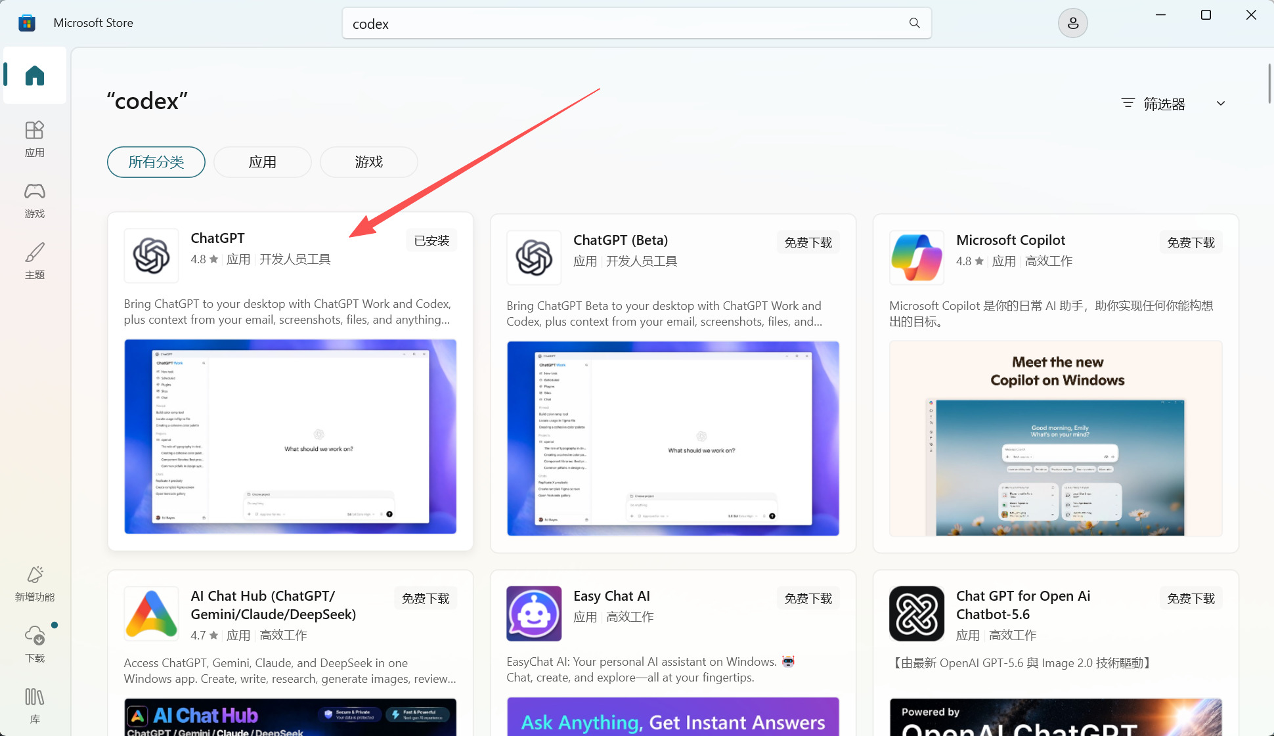This screenshot has height=736, width=1274.
Task: Click the ChatGPT (Beta) app icon
Action: tap(534, 257)
